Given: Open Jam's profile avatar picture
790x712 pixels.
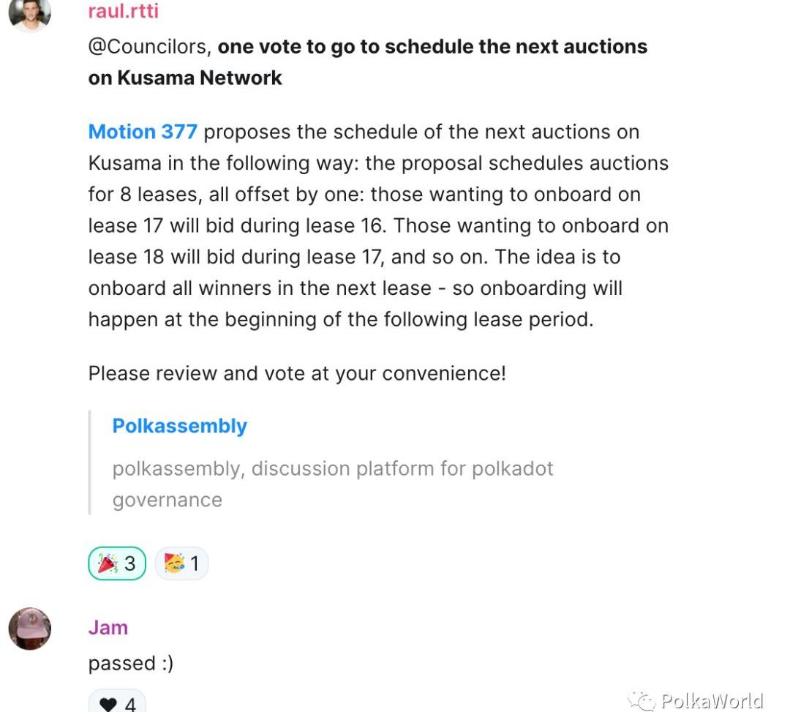Looking at the screenshot, I should click(29, 629).
